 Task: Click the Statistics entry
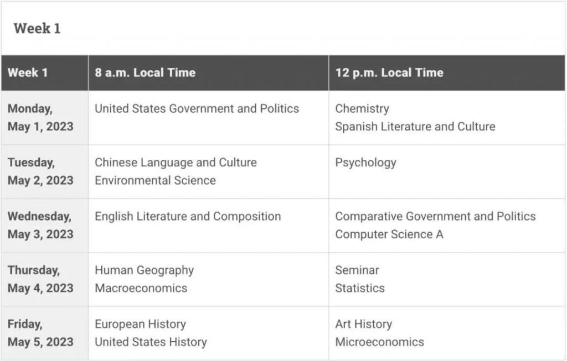pyautogui.click(x=360, y=288)
